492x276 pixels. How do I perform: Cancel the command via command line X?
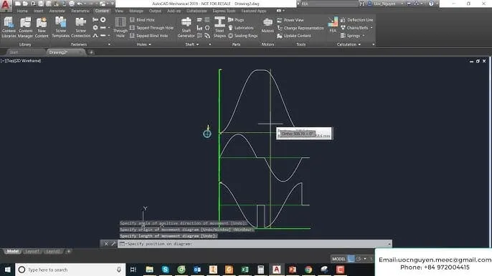106,244
